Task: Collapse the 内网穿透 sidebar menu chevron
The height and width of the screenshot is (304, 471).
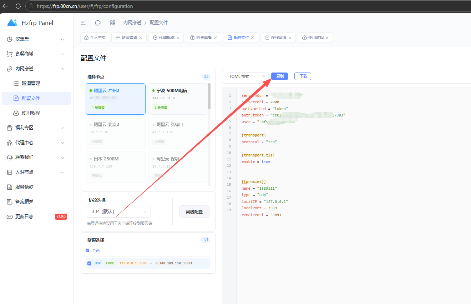Action: click(x=62, y=69)
